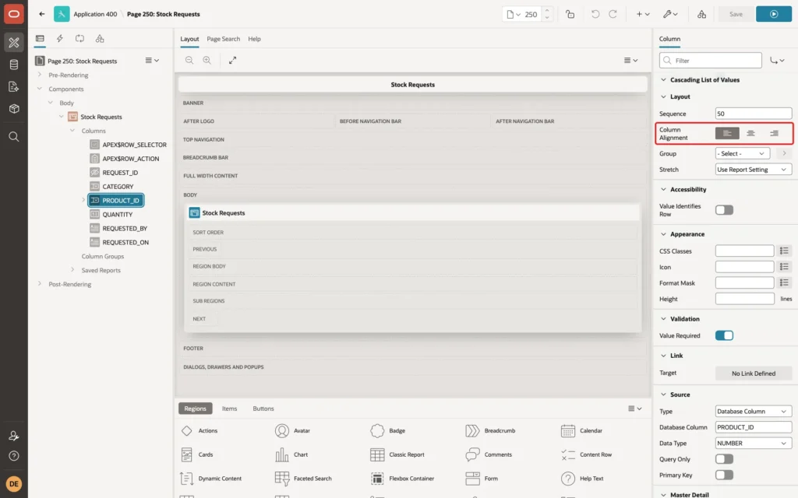The image size is (798, 498).
Task: Switch to the Help tab
Action: (254, 39)
